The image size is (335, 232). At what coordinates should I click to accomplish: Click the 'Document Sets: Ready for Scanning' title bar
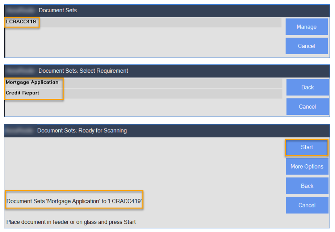(82, 131)
